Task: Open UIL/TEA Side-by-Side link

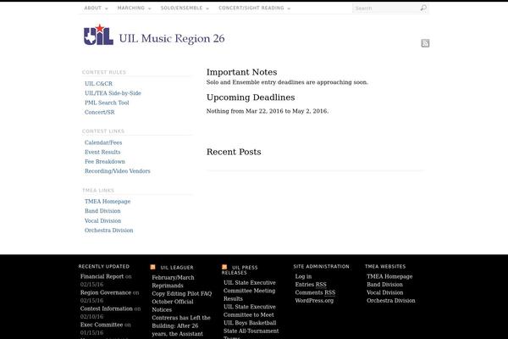Action: 113,93
